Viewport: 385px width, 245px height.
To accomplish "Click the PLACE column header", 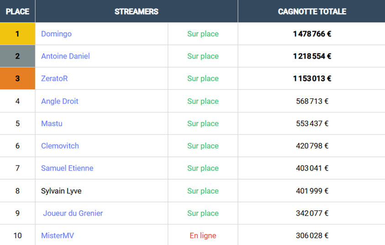I will click(17, 11).
